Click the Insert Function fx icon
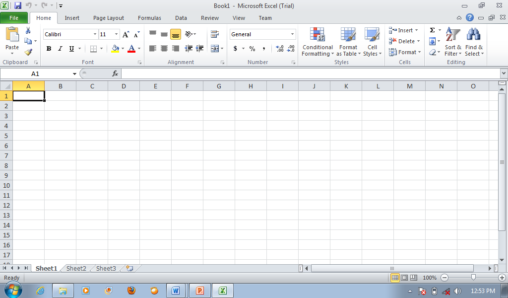 115,74
